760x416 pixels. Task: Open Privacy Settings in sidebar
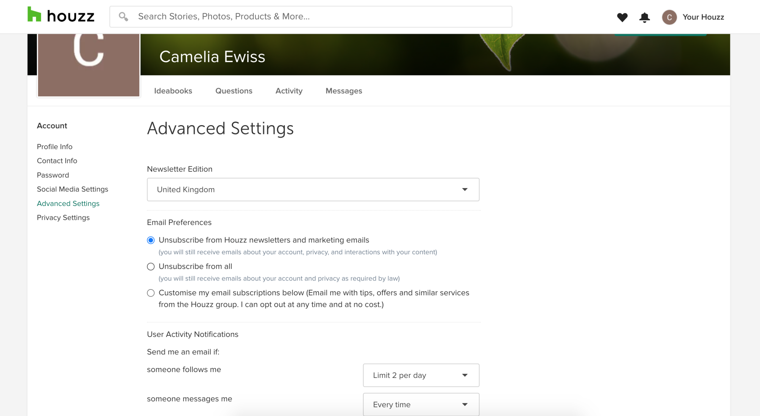tap(63, 218)
